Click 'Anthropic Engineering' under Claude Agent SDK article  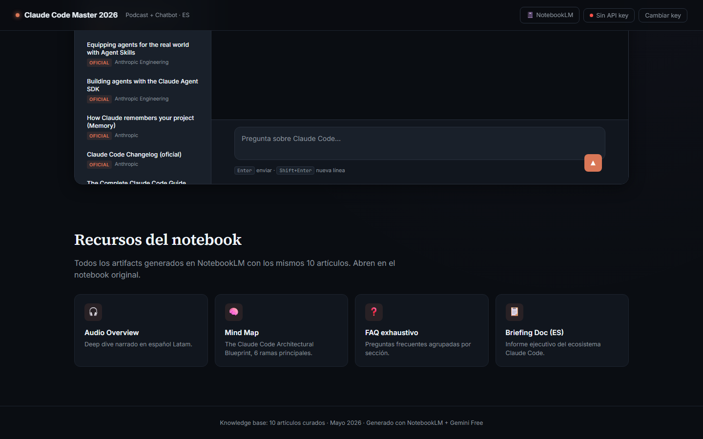point(142,99)
